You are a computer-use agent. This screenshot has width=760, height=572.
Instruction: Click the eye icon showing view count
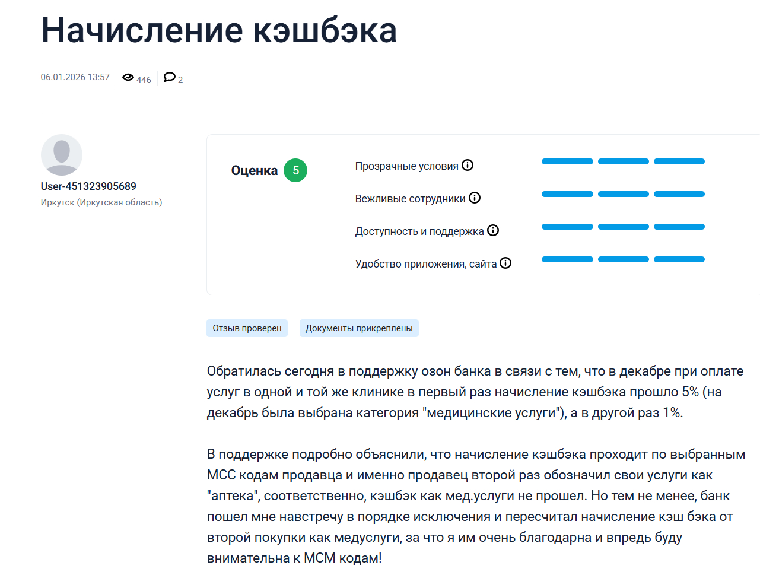pos(128,77)
